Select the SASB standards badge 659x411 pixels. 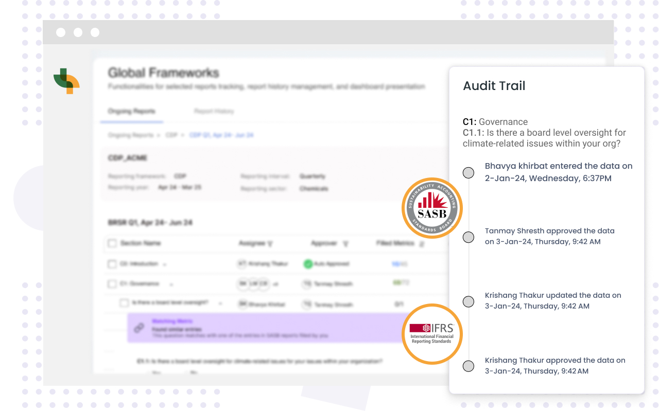click(432, 208)
